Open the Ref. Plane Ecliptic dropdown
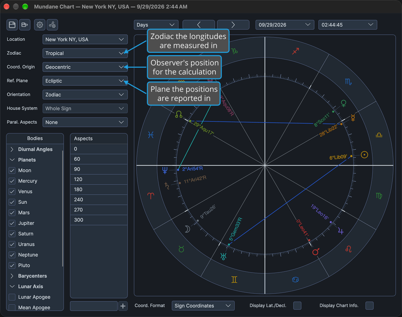 (x=85, y=81)
